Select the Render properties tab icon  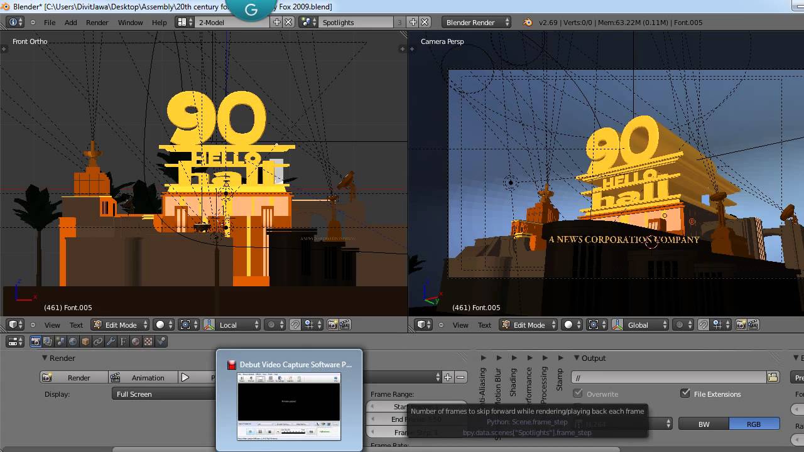pos(36,342)
